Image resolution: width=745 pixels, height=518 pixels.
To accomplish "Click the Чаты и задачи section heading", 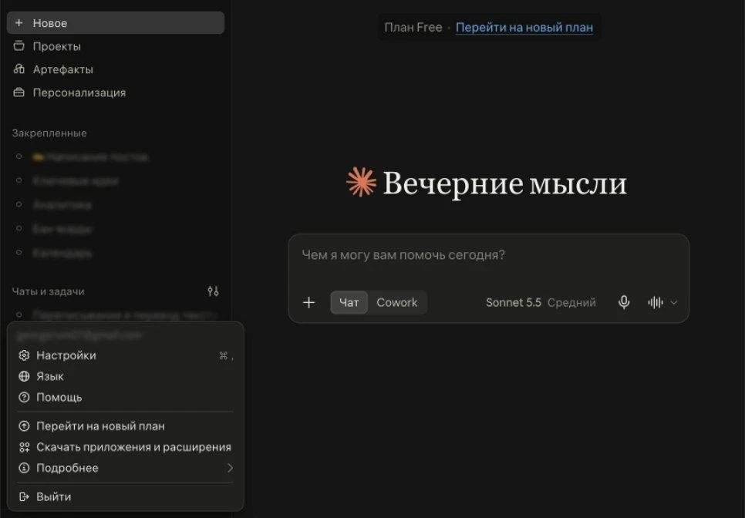I will coord(48,291).
